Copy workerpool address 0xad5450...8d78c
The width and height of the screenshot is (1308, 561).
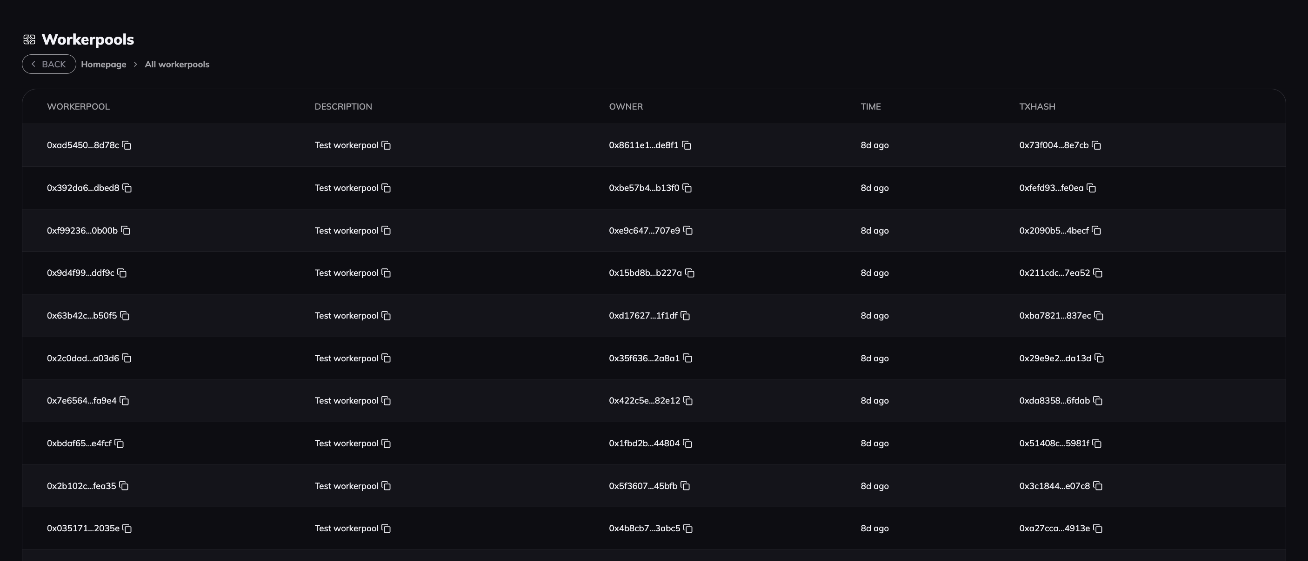(127, 145)
